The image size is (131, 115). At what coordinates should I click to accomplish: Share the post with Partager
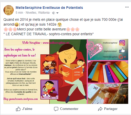108,109
